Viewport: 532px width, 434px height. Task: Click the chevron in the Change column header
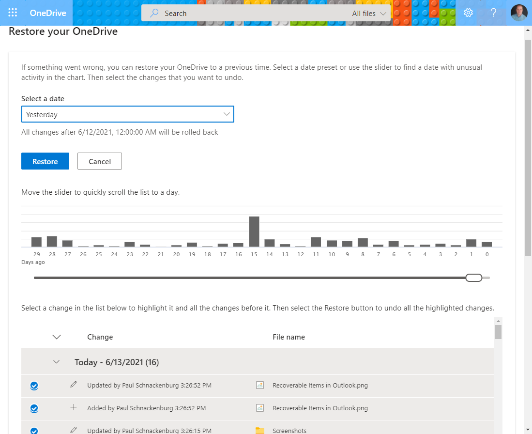[x=57, y=337]
